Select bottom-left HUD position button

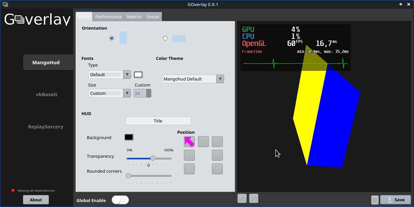tap(190, 169)
